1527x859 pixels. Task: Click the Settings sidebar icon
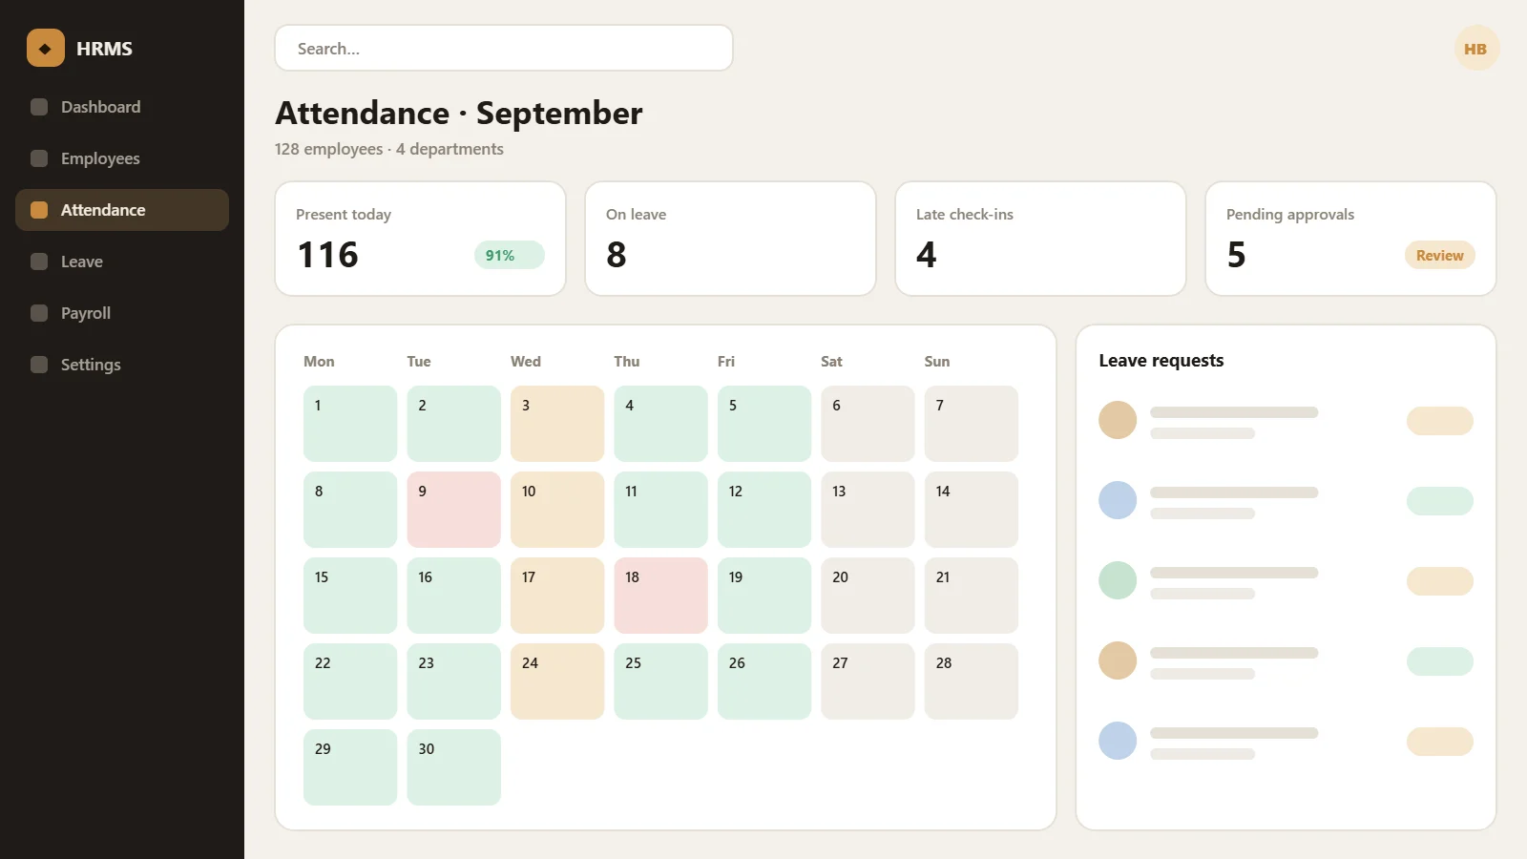point(39,365)
